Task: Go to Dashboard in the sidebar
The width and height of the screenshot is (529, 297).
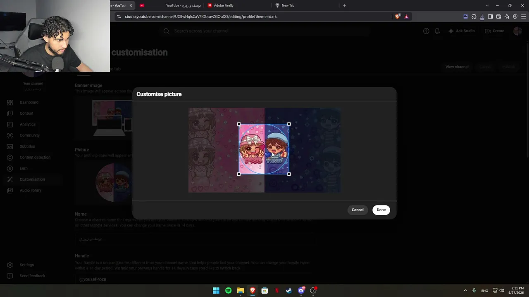Action: tap(32, 102)
